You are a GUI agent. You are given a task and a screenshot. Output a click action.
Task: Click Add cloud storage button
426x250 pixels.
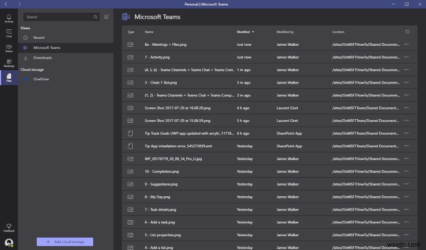(x=65, y=241)
